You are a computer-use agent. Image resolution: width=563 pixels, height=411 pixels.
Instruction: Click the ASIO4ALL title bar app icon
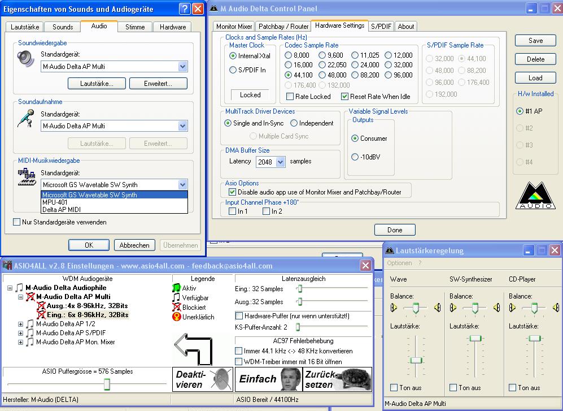(7, 265)
